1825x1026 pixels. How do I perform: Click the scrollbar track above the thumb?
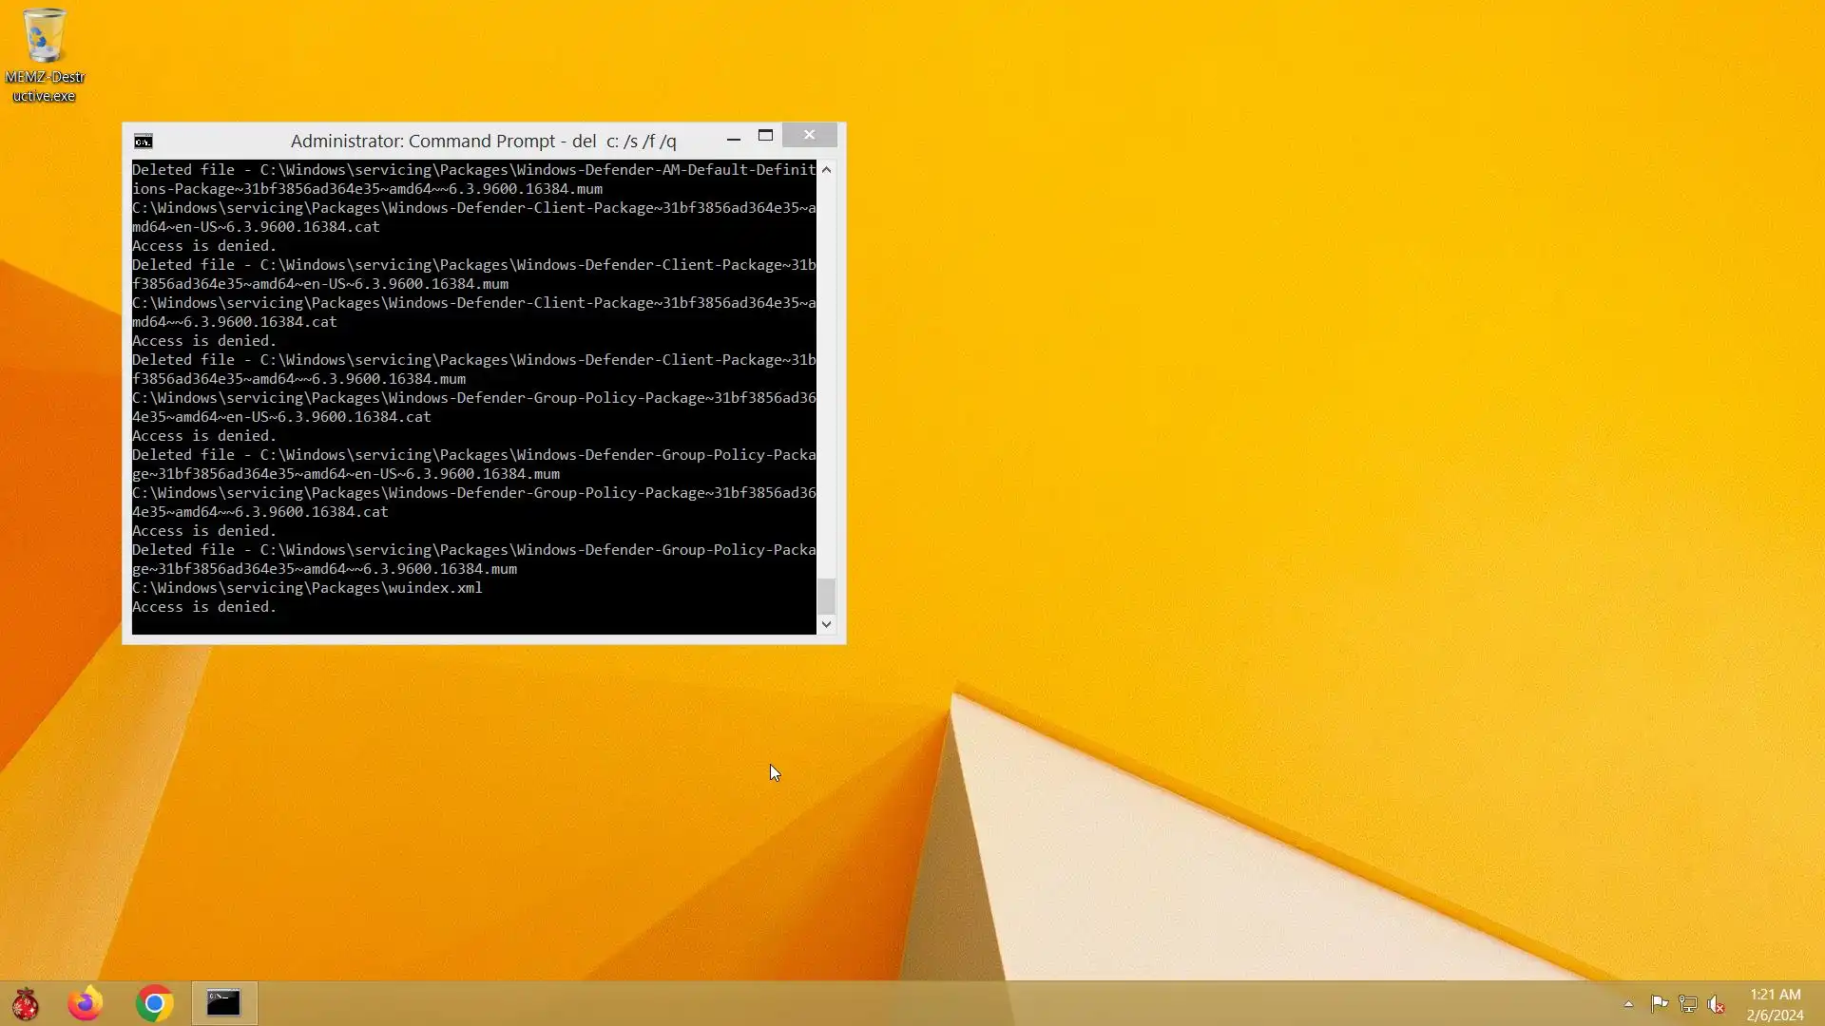tap(826, 380)
